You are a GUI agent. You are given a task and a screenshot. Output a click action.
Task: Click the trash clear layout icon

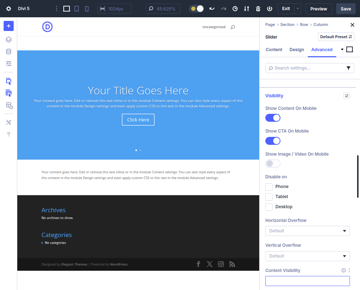pyautogui.click(x=258, y=9)
